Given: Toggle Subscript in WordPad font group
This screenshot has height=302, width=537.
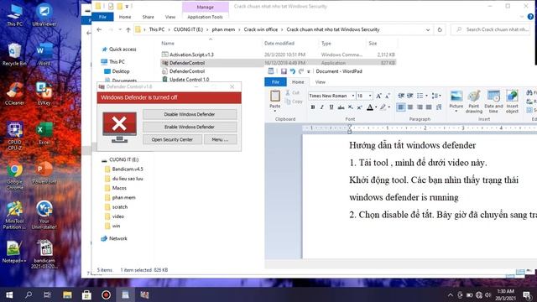Looking at the screenshot, I should (x=351, y=107).
